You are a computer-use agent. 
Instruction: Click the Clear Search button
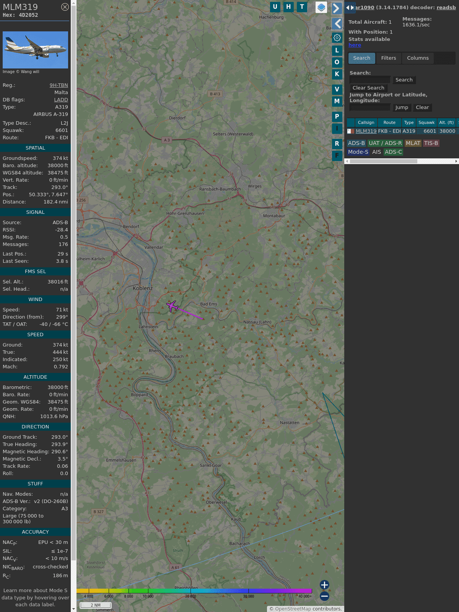tap(368, 88)
